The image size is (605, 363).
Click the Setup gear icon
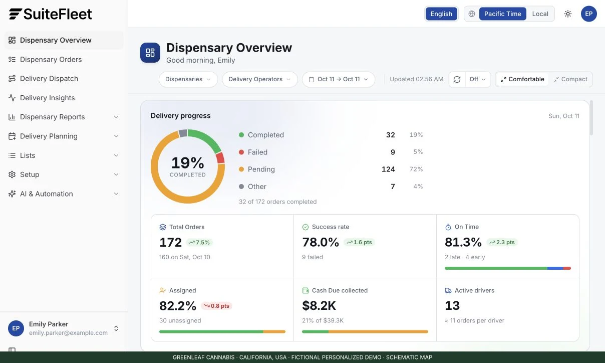coord(12,174)
